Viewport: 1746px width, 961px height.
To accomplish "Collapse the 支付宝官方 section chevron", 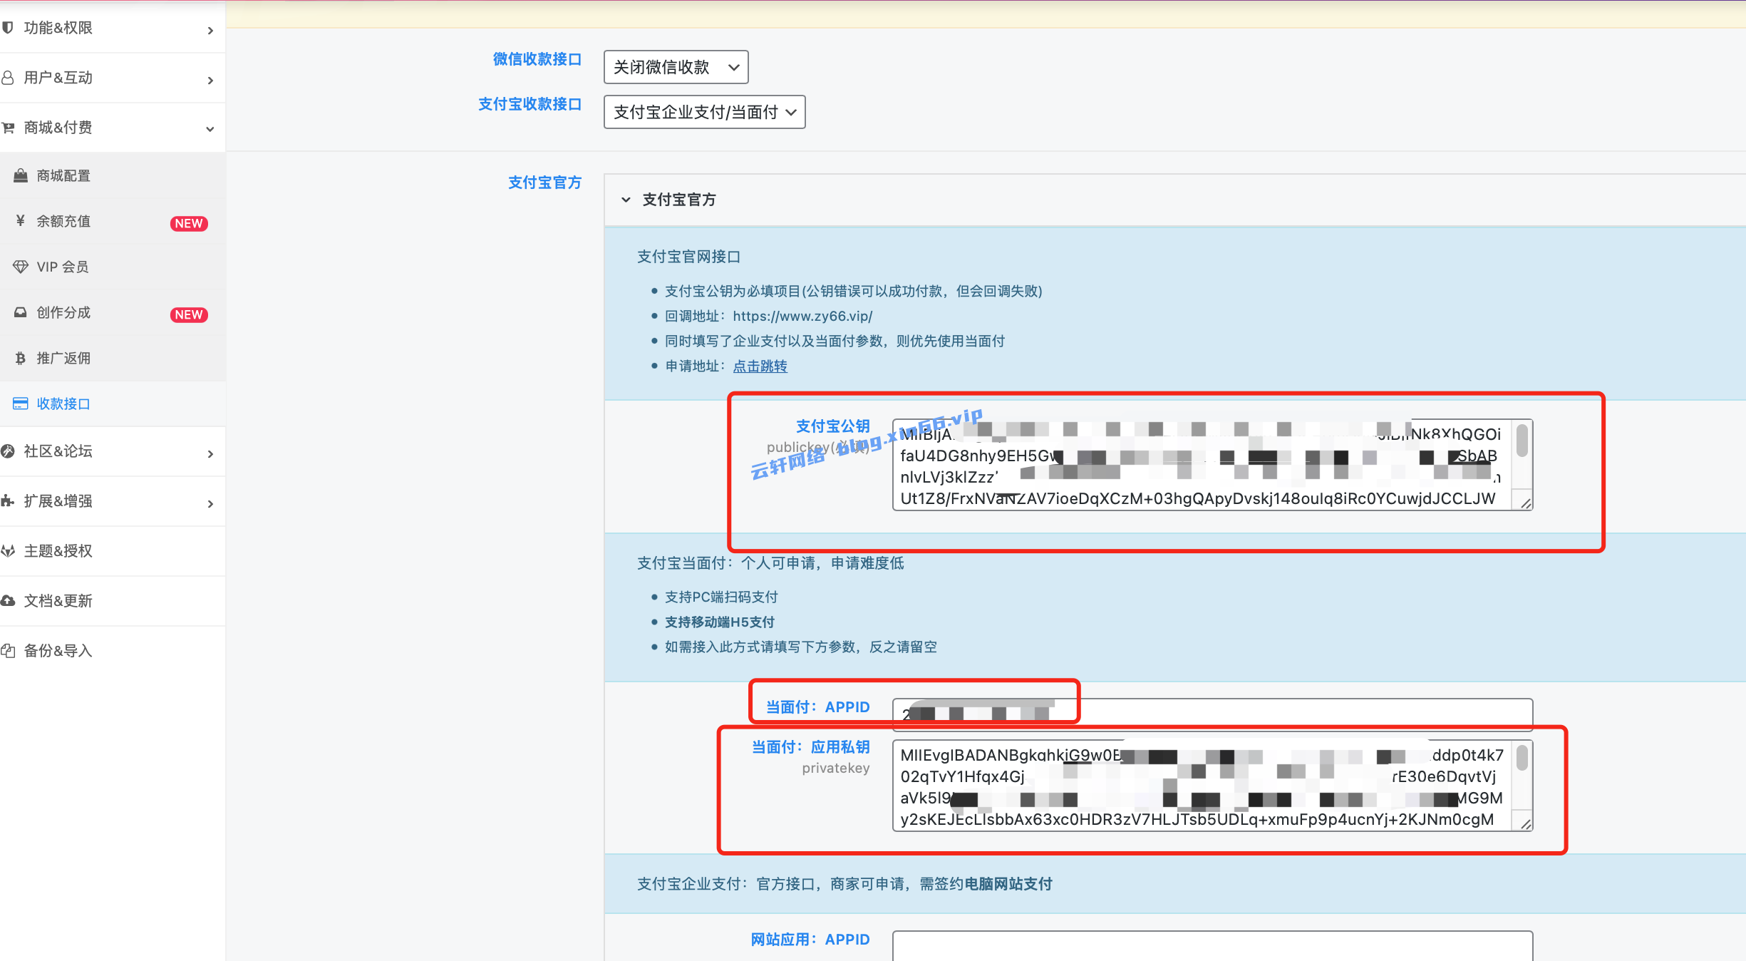I will tap(626, 200).
